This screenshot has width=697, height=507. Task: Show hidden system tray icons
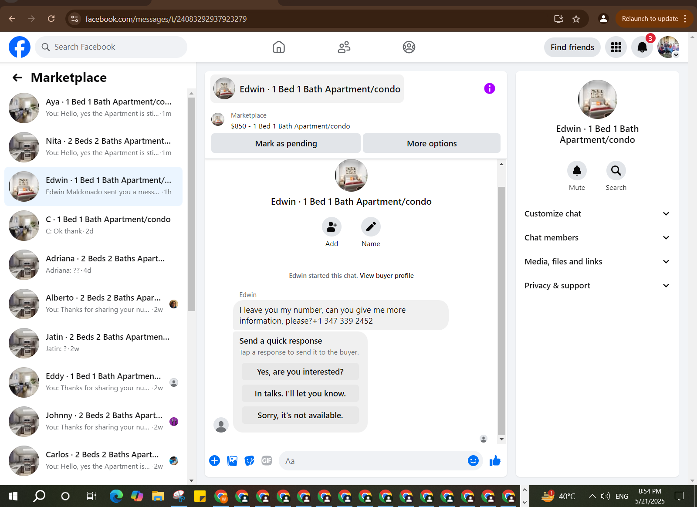(x=592, y=496)
